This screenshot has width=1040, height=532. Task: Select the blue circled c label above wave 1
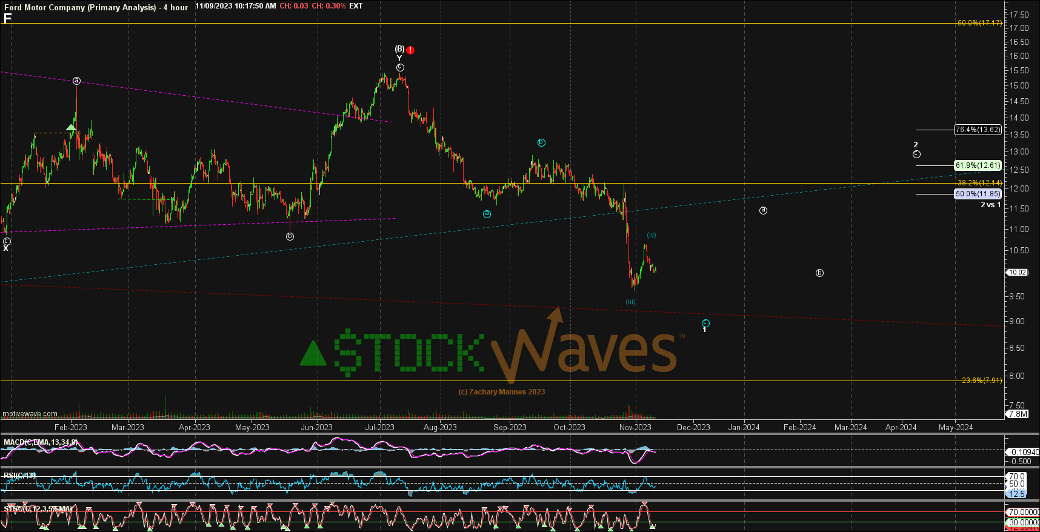[x=705, y=323]
